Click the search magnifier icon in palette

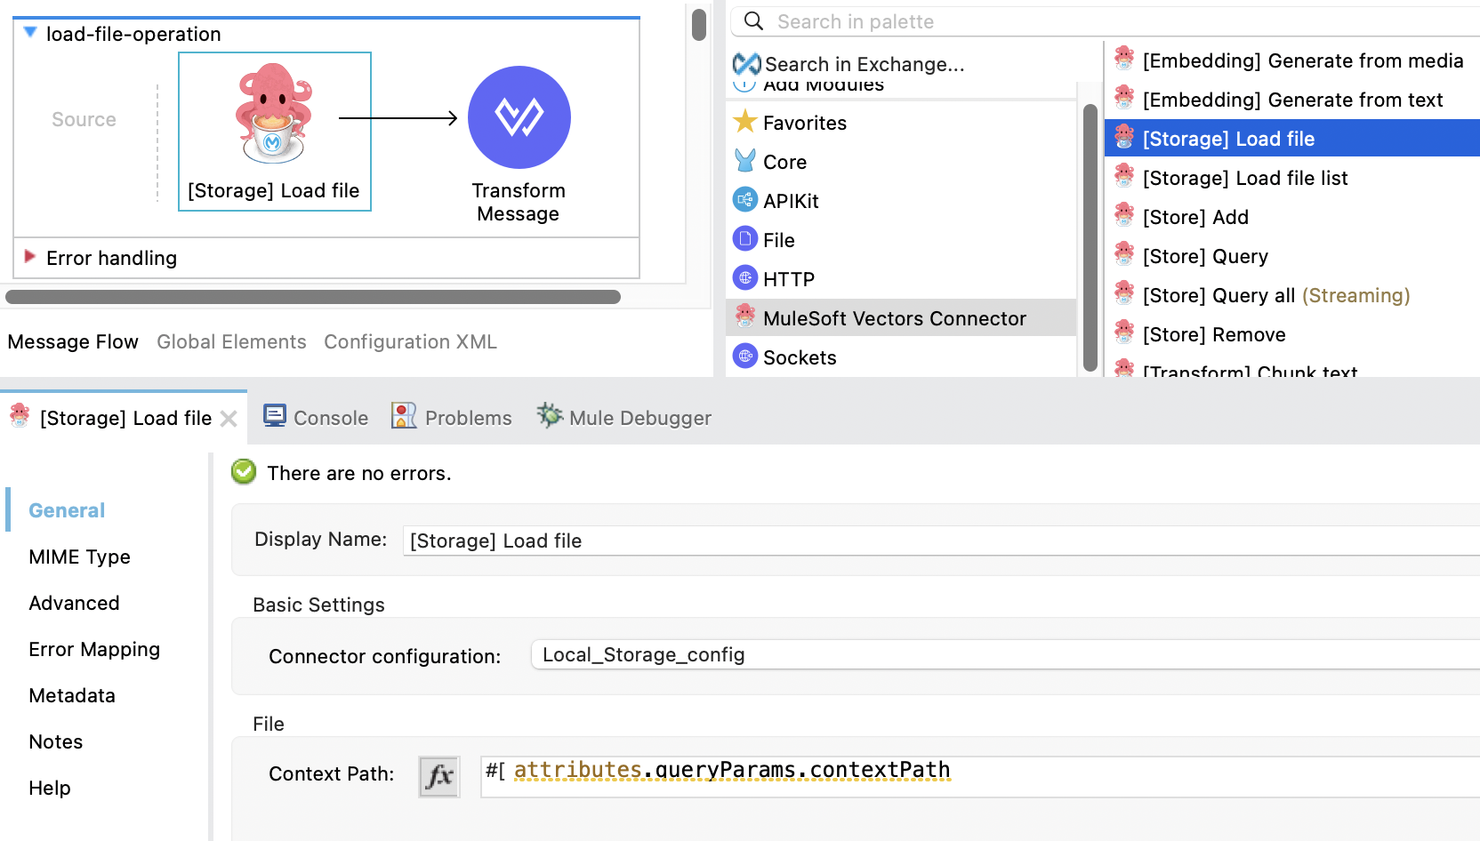click(x=753, y=20)
